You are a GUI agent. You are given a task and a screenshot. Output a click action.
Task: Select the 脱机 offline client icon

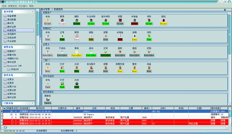163,21
